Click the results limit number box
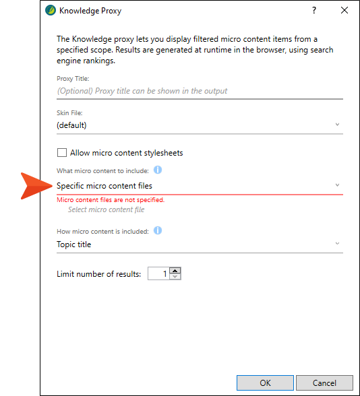Viewport: 360px width, 396px height. 158,273
